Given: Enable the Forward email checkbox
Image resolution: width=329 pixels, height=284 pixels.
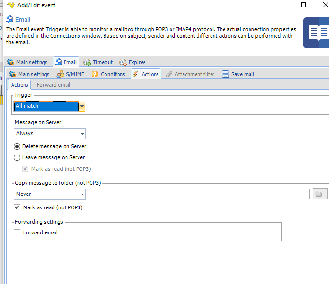Looking at the screenshot, I should click(x=18, y=232).
